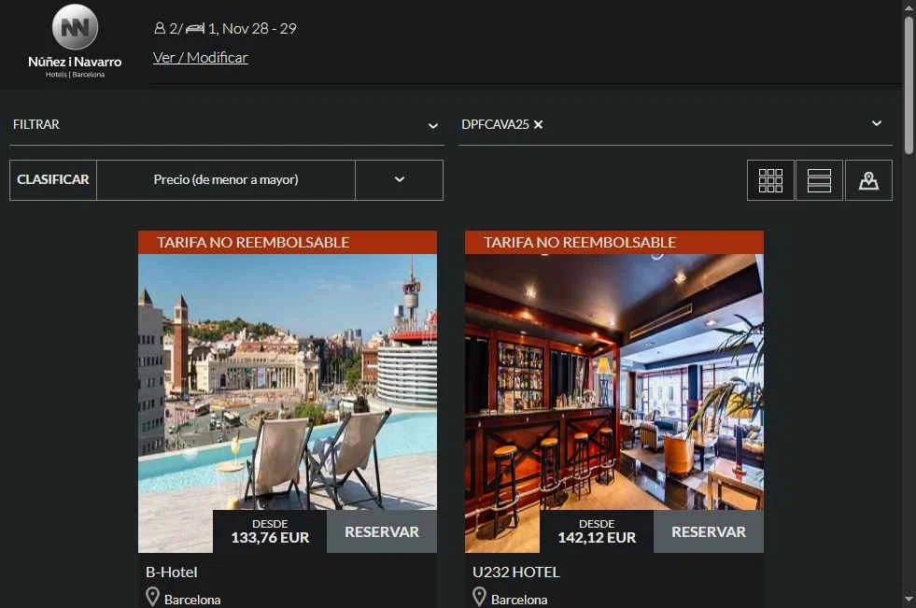Select the Precio (de menor a mayor) sort box
The height and width of the screenshot is (608, 916).
click(x=226, y=180)
